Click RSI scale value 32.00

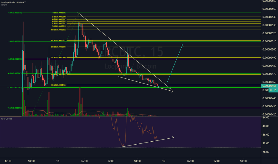tap(266, 143)
